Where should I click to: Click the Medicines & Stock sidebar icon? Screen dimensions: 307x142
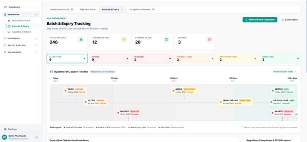(x=9, y=21)
